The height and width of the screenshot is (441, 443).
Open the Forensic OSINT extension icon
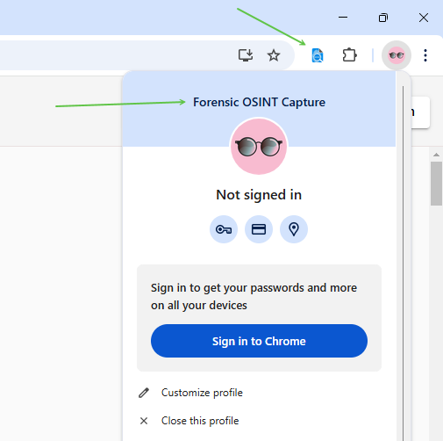[318, 55]
